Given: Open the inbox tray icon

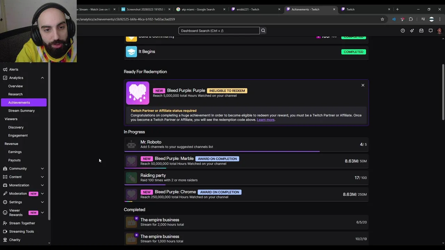Looking at the screenshot, I should (421, 31).
